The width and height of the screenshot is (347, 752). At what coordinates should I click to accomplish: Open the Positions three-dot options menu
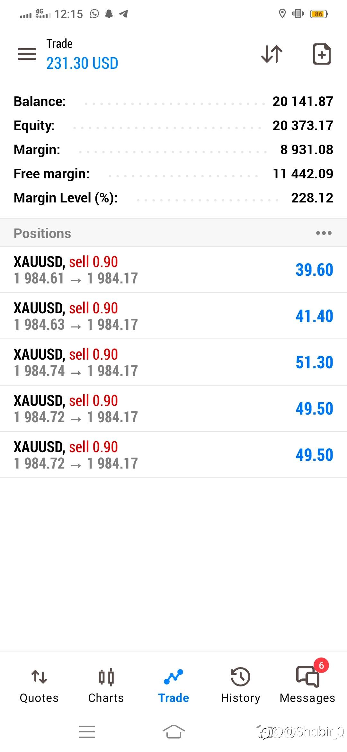click(324, 233)
